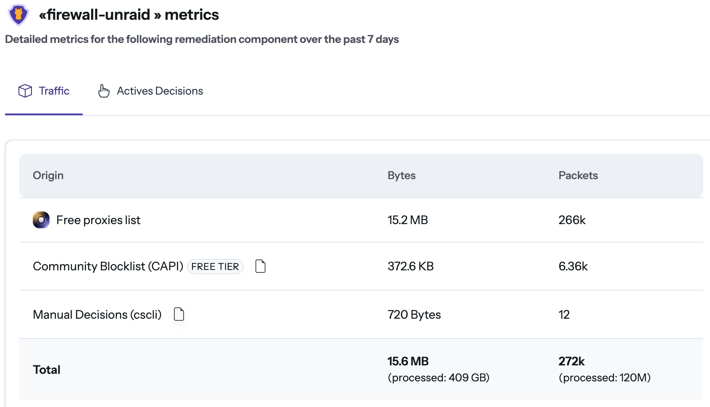710x407 pixels.
Task: Click the processed: 120M text
Action: [x=605, y=378]
